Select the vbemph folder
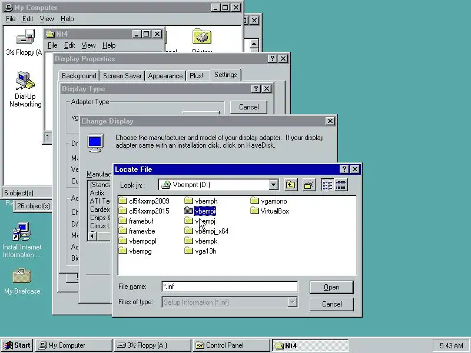Screen dimensions: 471x353 pos(201,201)
